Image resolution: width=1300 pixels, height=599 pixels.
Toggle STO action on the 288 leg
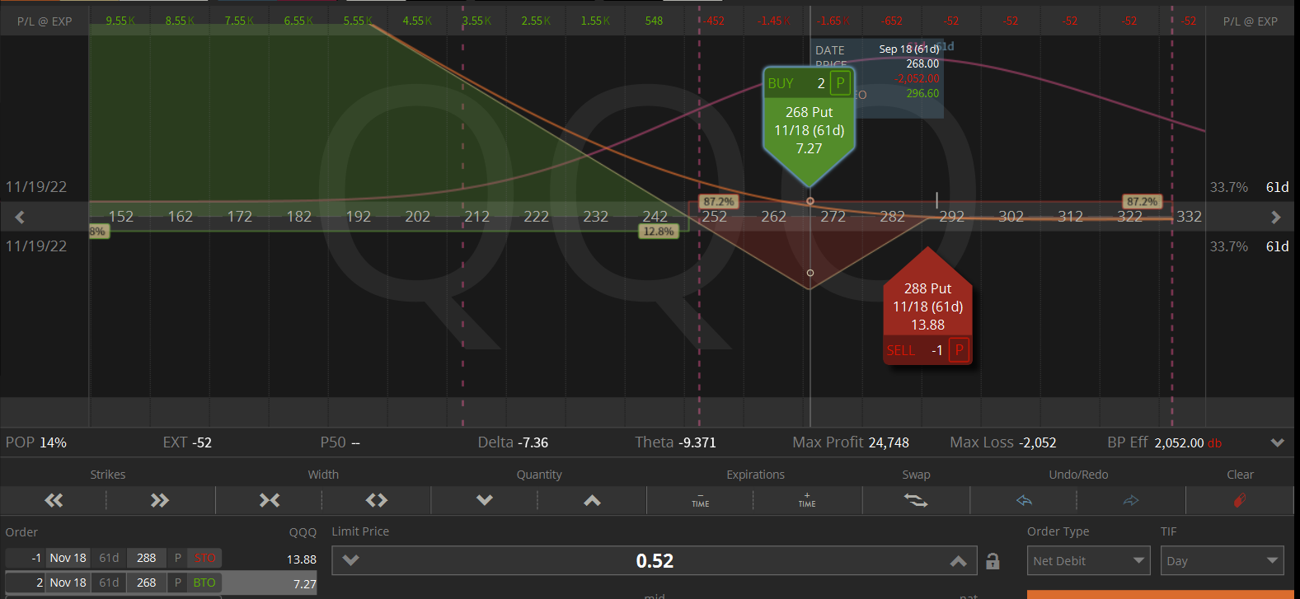click(204, 558)
